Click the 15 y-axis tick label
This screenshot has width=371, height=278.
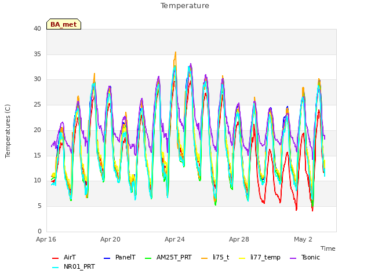point(37,155)
